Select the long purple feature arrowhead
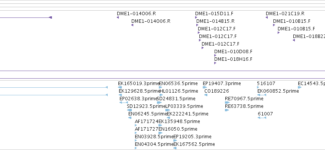The width and height of the screenshot is (325, 150). [x=50, y=17]
